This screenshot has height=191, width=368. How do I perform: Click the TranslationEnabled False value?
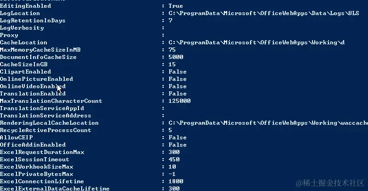[178, 94]
